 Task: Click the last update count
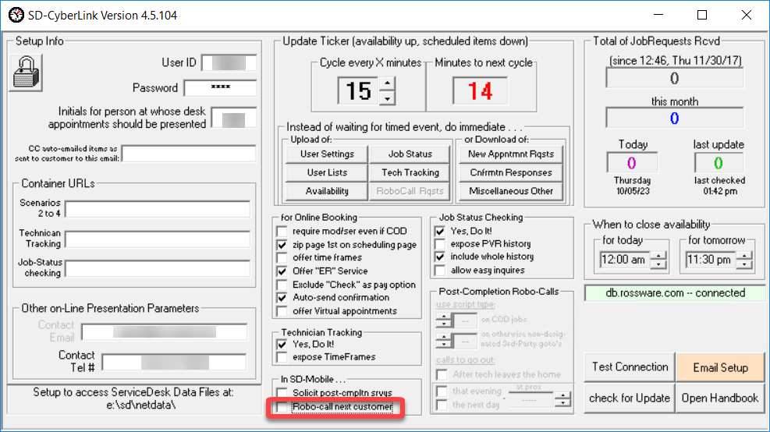pos(719,163)
